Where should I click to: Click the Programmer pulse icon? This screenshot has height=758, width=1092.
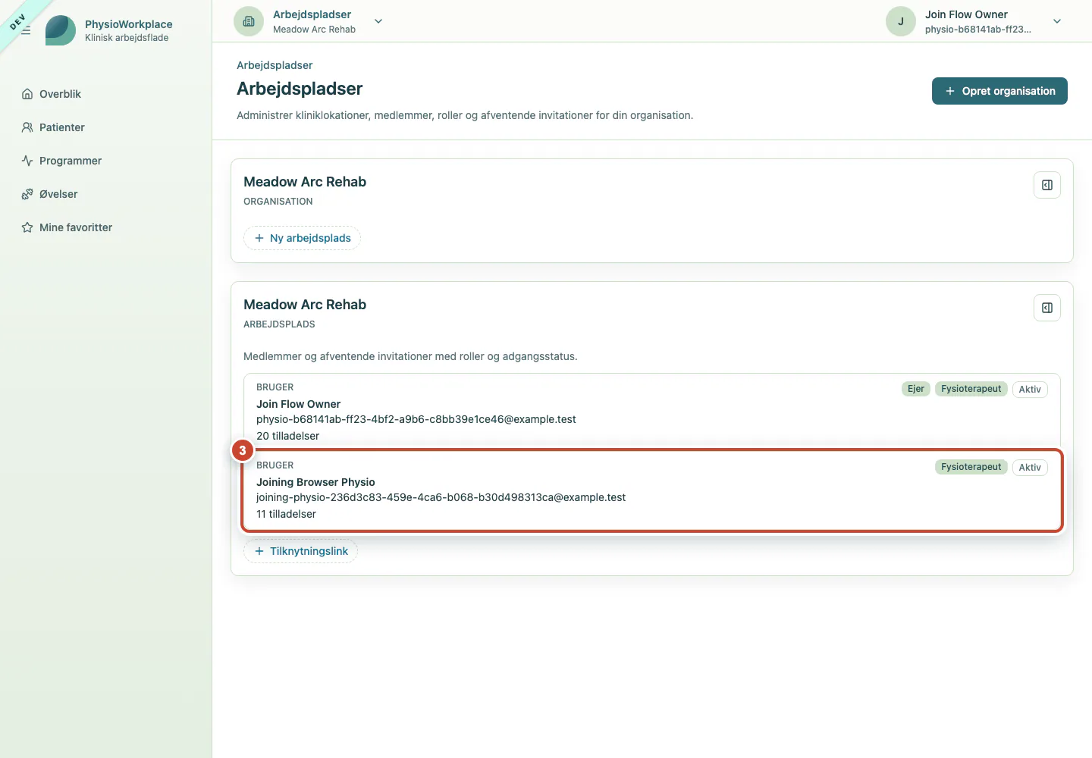click(x=27, y=161)
